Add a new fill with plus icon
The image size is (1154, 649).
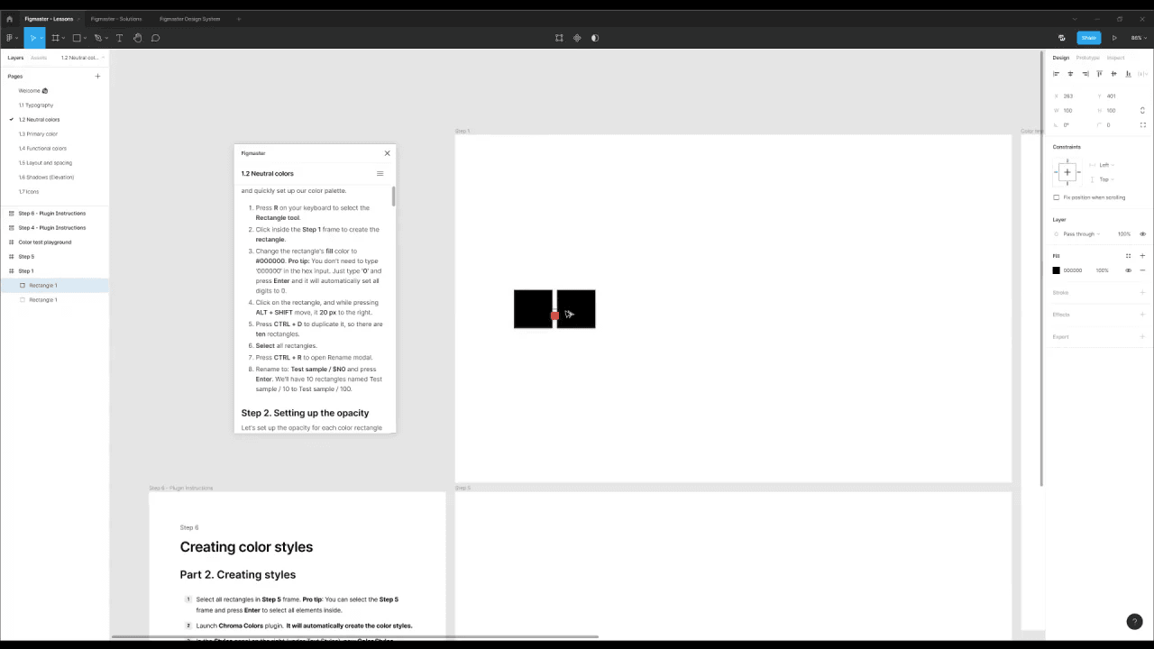point(1142,256)
